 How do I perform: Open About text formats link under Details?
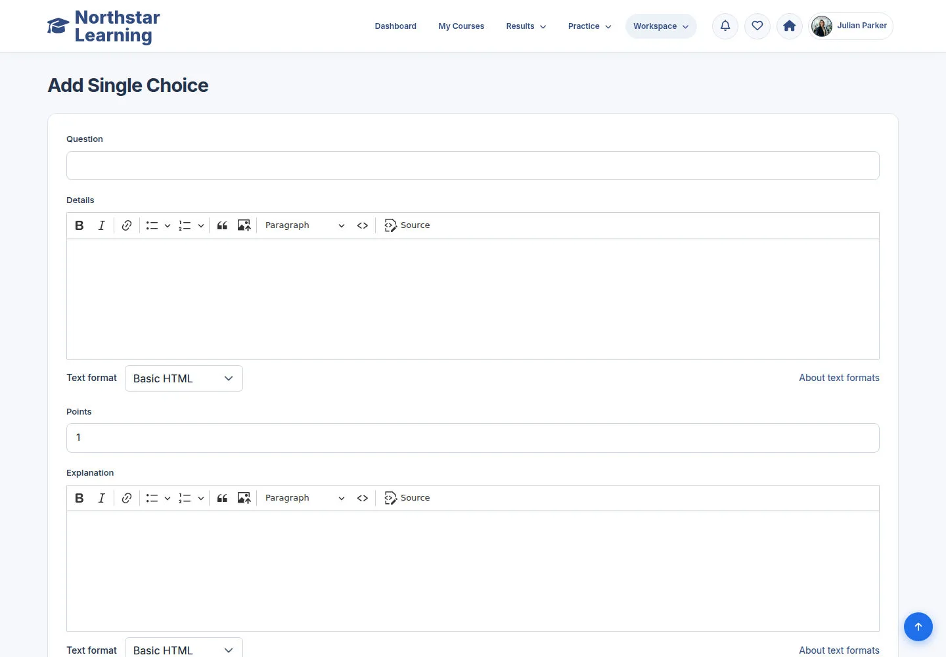tap(839, 378)
